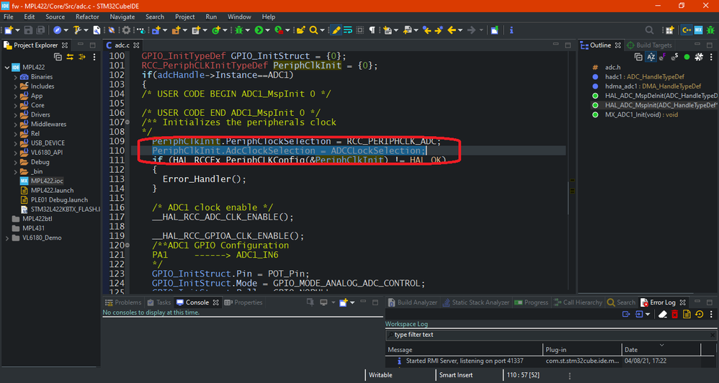The image size is (719, 383).
Task: Toggle Block Selection mode icon
Action: coord(360,30)
